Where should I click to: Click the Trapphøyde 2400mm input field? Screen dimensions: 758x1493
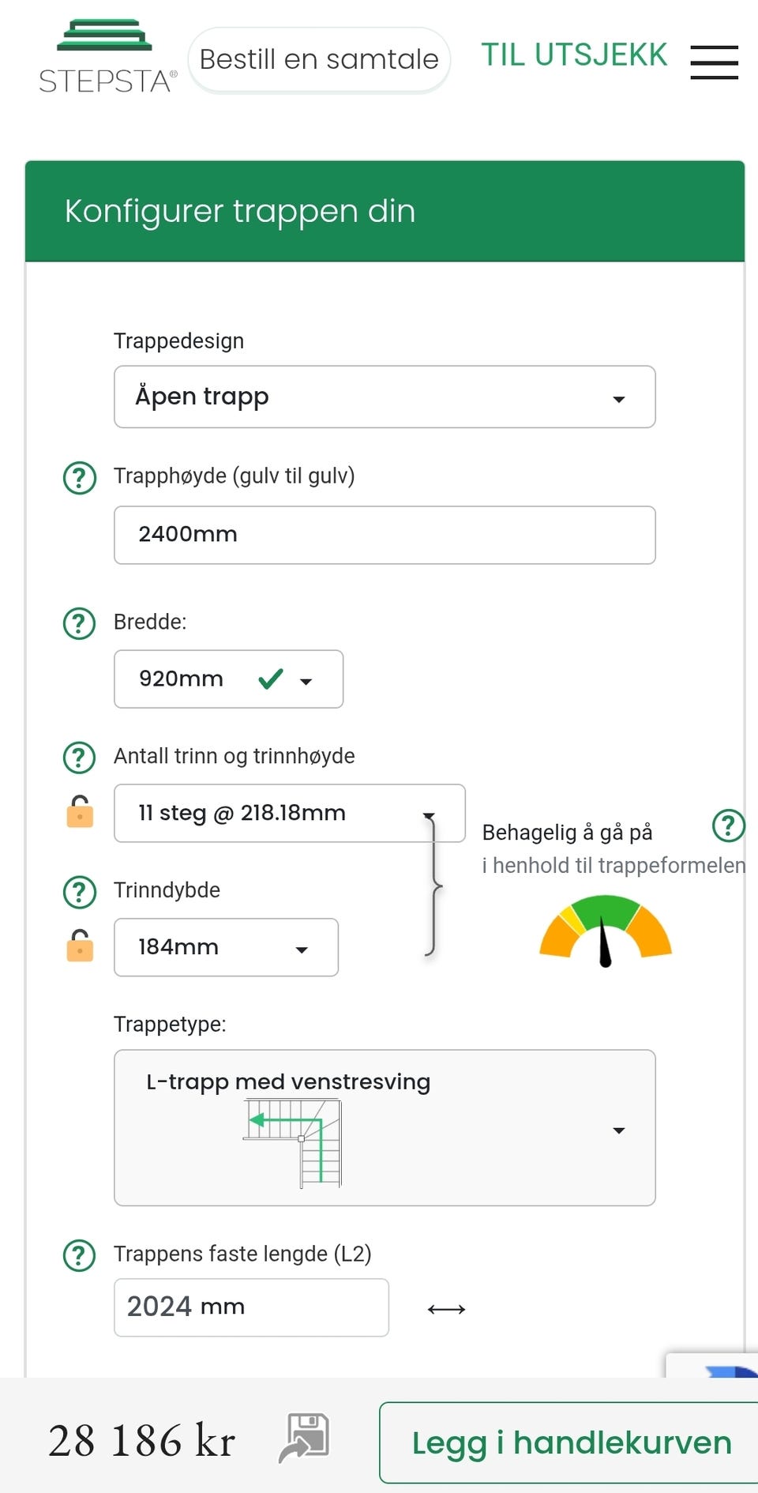[x=385, y=535]
